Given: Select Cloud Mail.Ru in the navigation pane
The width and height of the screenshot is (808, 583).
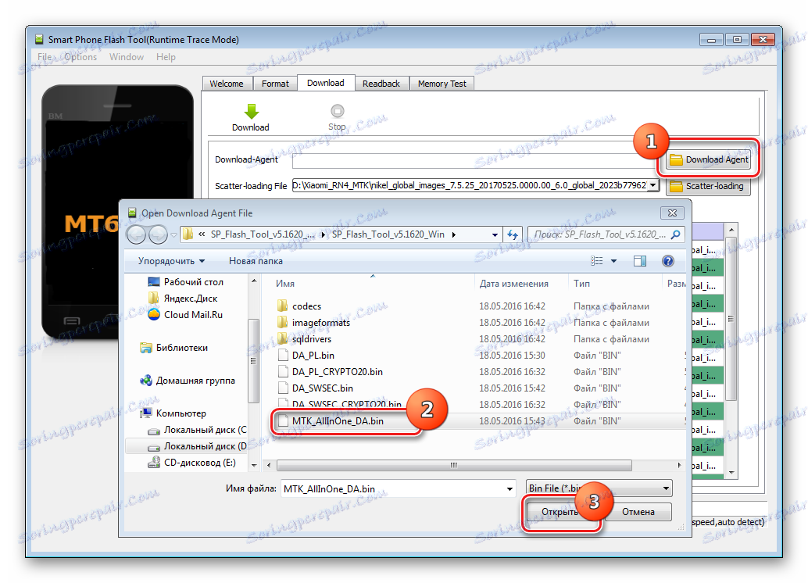Looking at the screenshot, I should tap(185, 315).
